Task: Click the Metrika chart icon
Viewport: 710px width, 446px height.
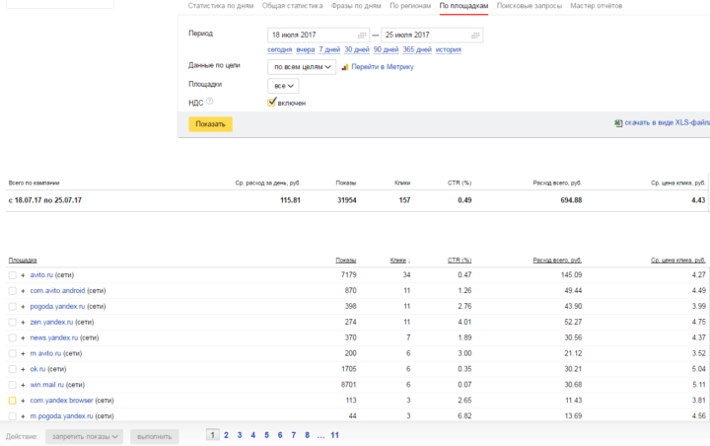Action: [345, 67]
